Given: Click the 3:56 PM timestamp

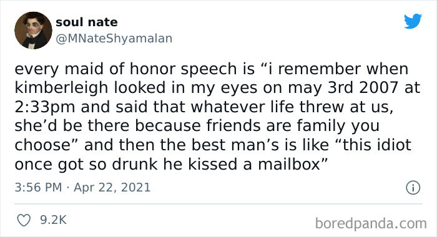Looking at the screenshot, I should point(38,187).
